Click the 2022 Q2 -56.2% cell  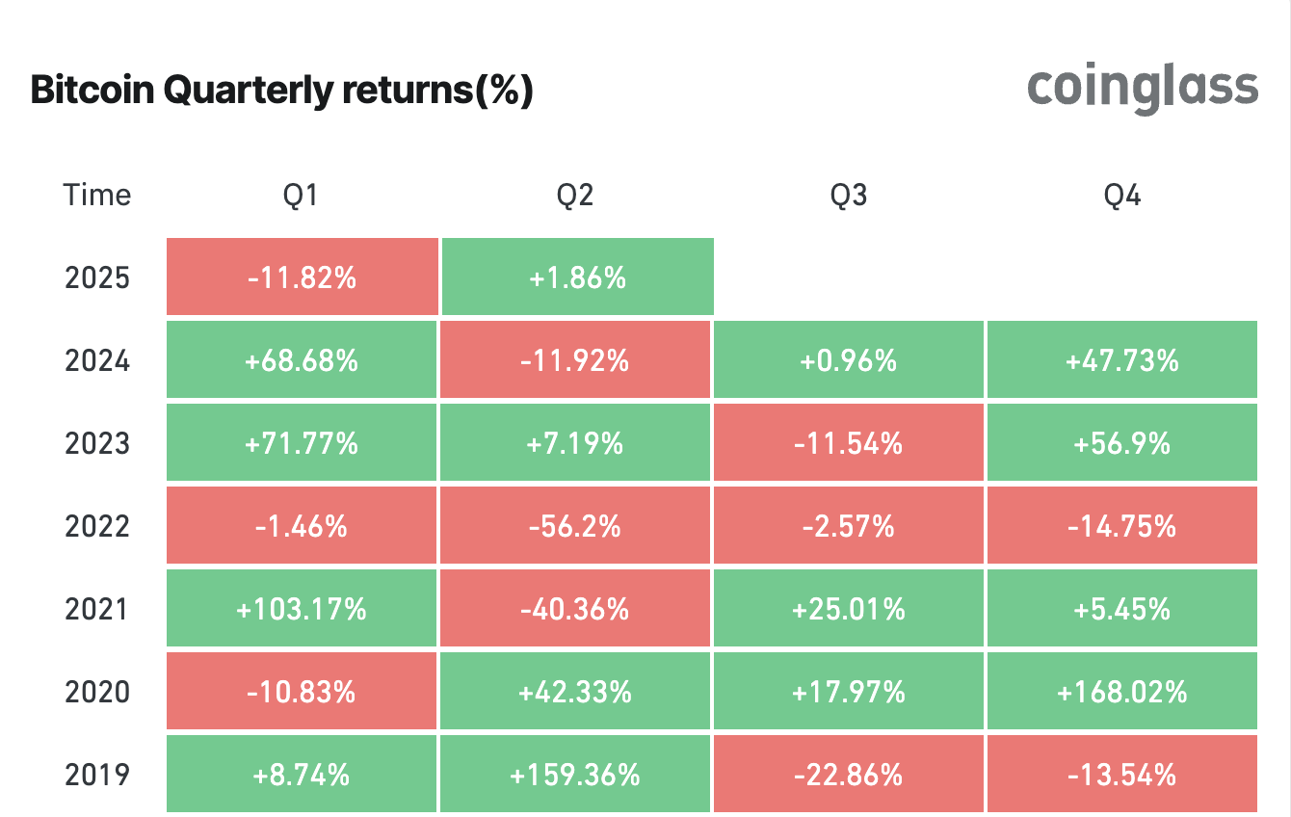[x=576, y=527]
